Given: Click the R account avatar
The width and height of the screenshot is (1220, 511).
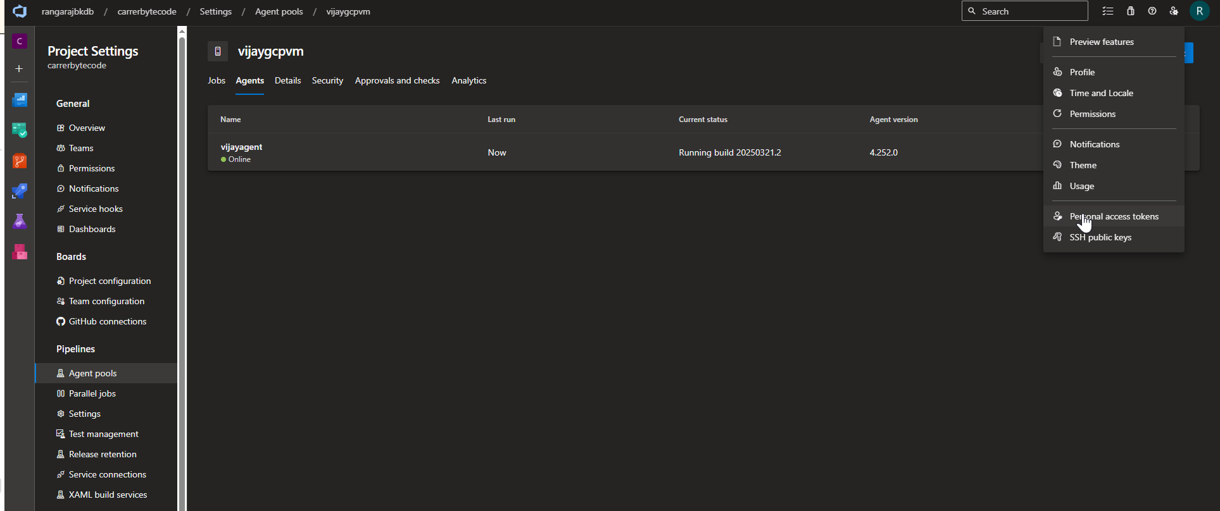Looking at the screenshot, I should click(x=1200, y=11).
